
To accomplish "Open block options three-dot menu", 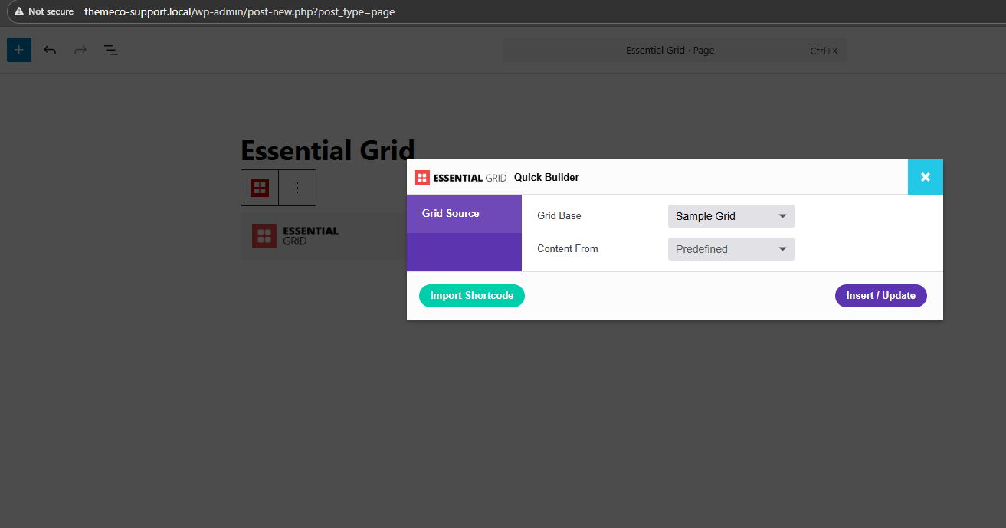I will [x=297, y=188].
